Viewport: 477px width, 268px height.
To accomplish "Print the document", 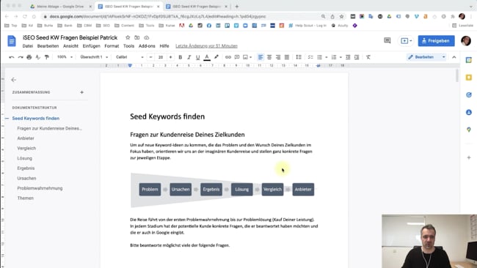I will [x=29, y=57].
